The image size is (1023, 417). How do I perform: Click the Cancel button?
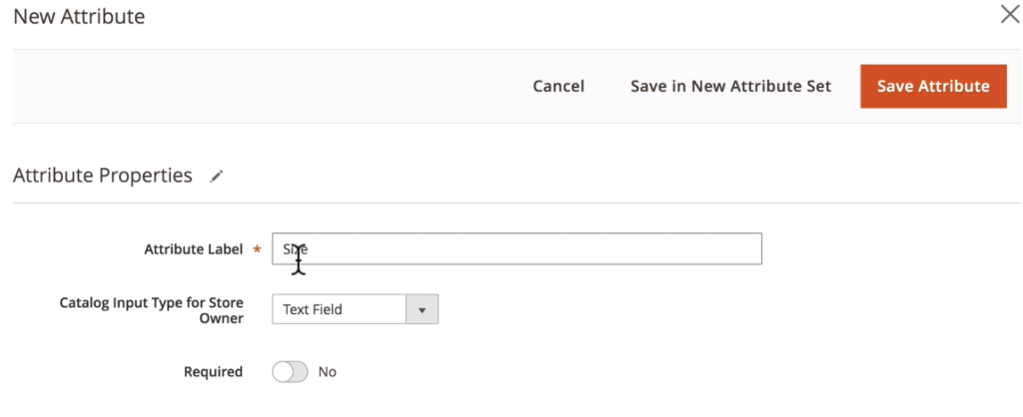(558, 87)
